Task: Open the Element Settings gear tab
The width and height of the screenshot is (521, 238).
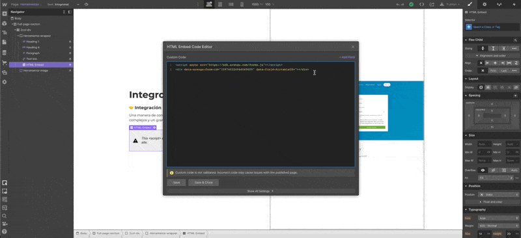Action: point(485,5)
